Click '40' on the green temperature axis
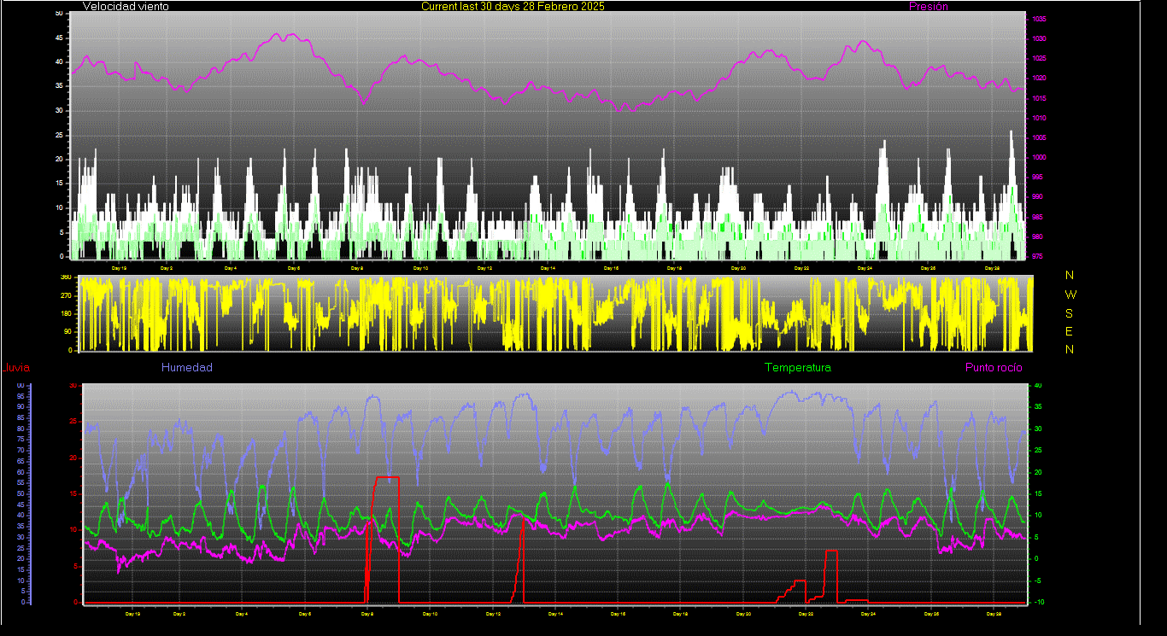The image size is (1167, 636). coord(1037,386)
